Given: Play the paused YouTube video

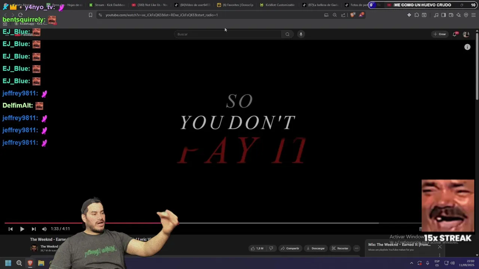Looking at the screenshot, I should [x=22, y=229].
